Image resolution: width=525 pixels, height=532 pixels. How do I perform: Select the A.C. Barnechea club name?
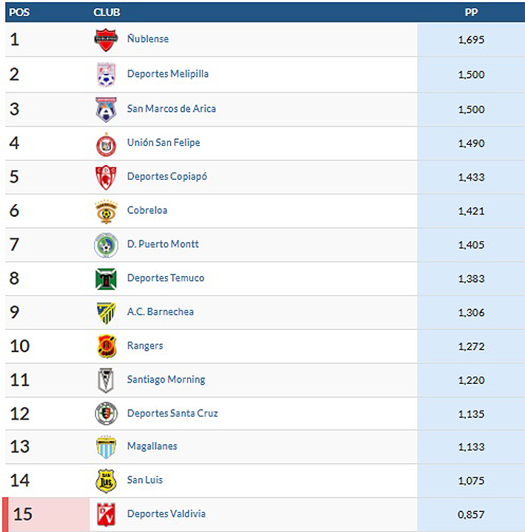[160, 312]
